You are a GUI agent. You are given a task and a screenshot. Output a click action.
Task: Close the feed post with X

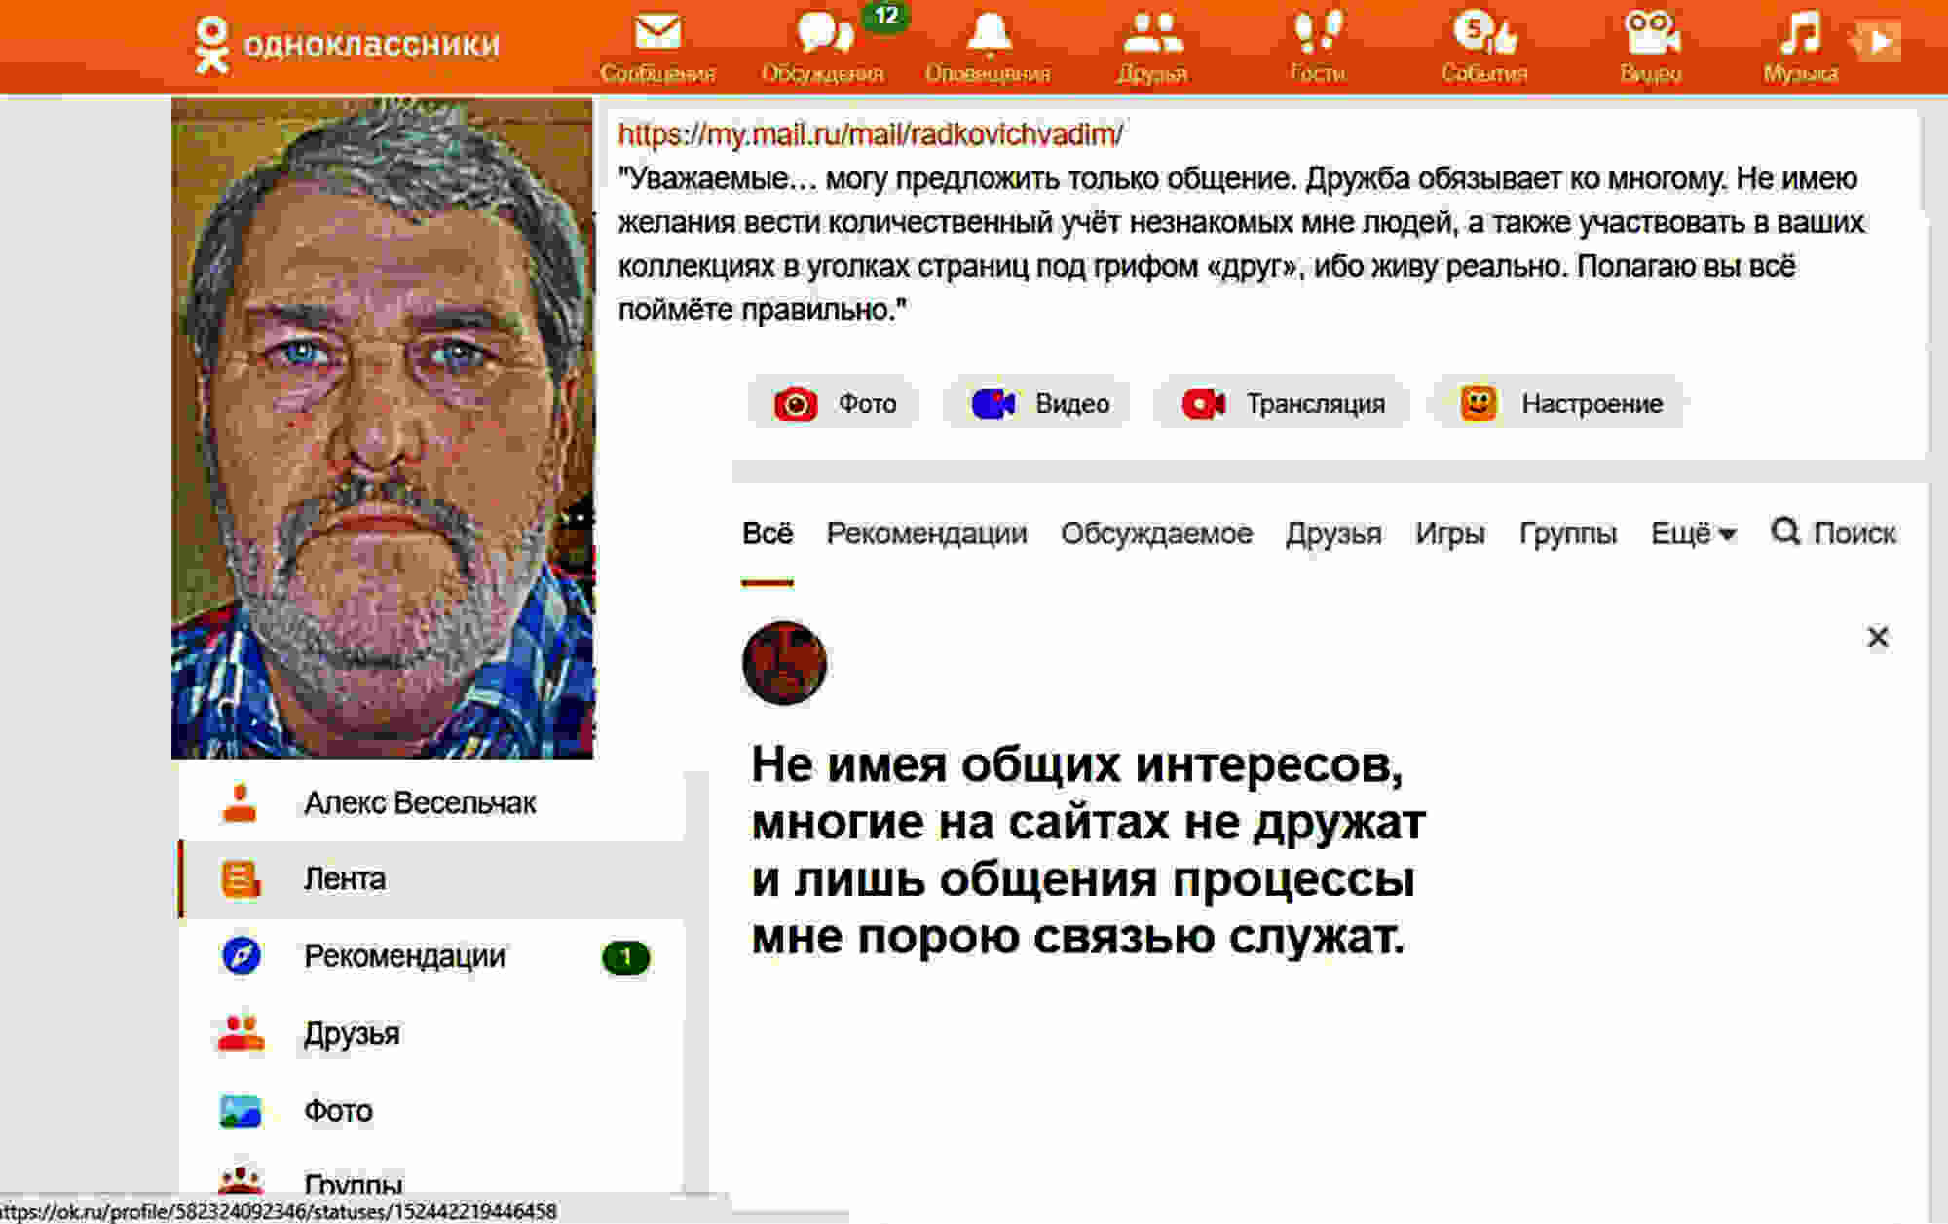[1877, 637]
